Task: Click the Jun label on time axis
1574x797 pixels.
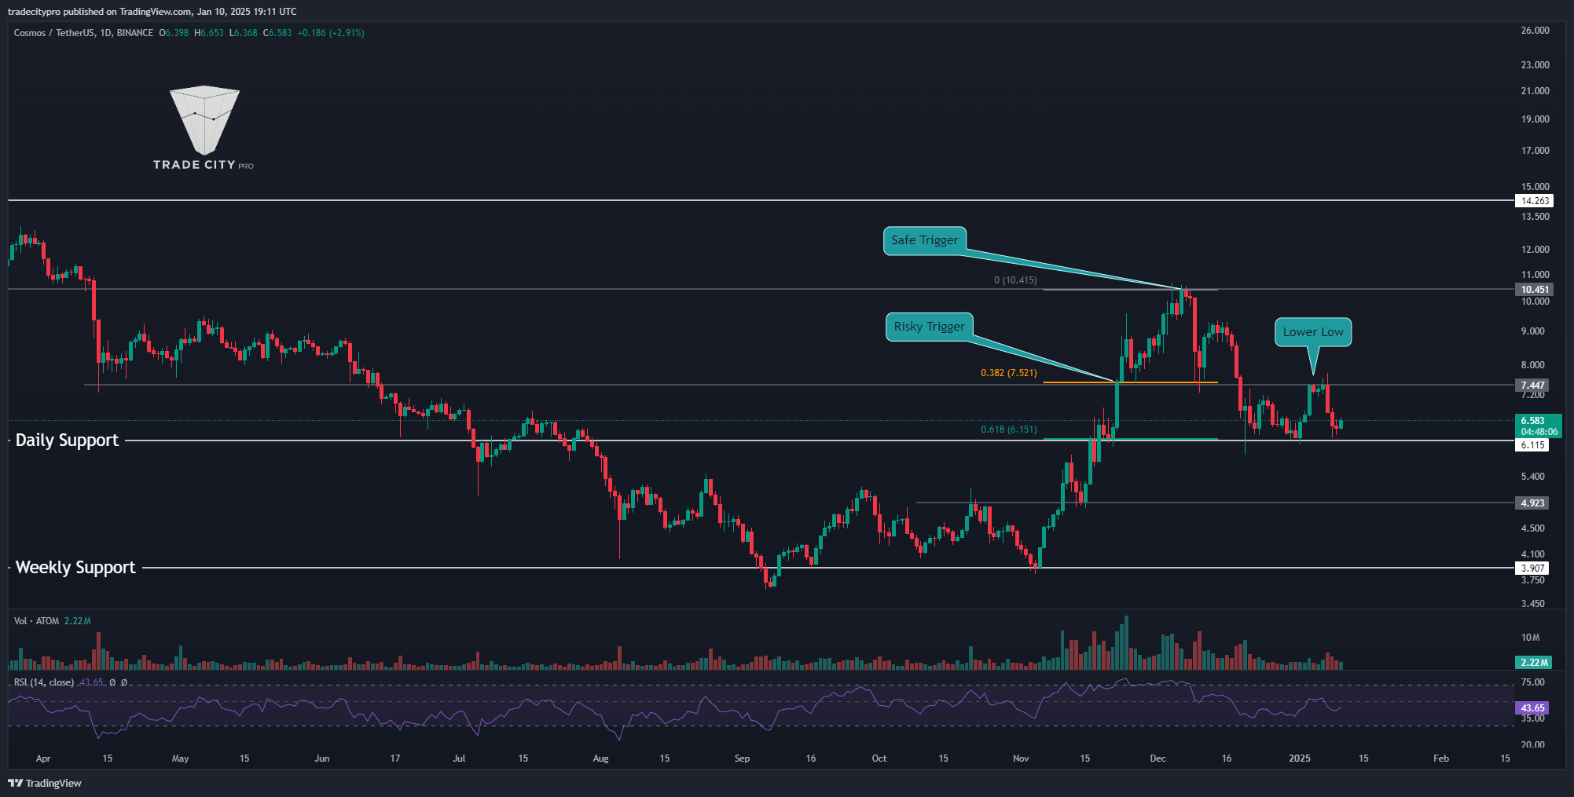Action: 321,759
